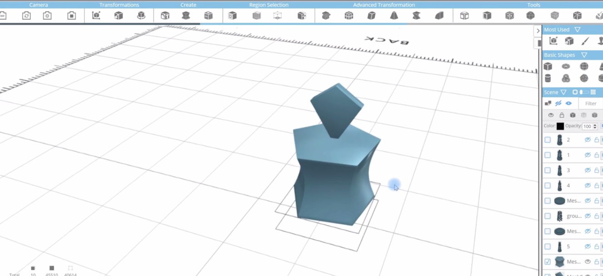Click the paintbrush icon in Most Used
This screenshot has height=276, width=603.
tap(585, 41)
